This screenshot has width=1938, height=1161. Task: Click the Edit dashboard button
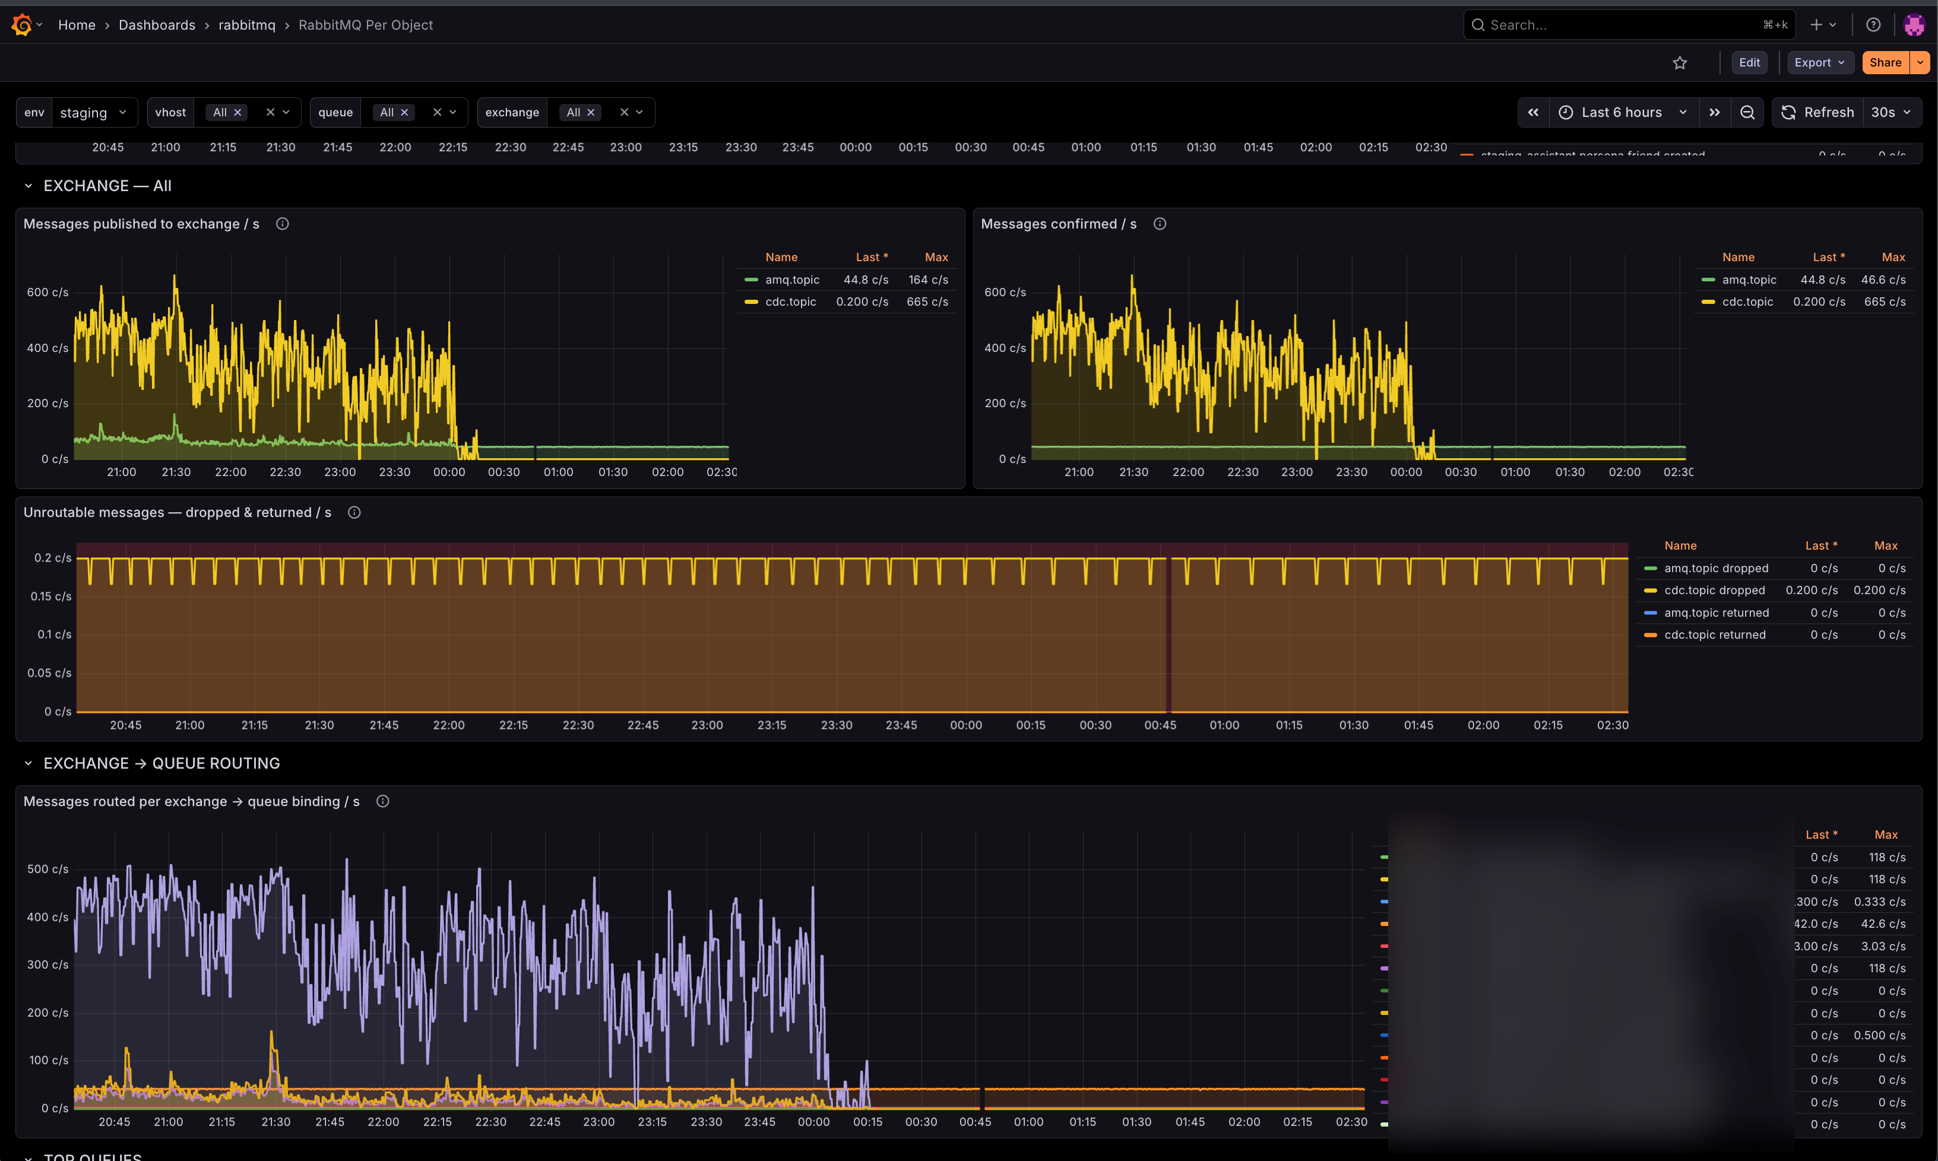1749,62
